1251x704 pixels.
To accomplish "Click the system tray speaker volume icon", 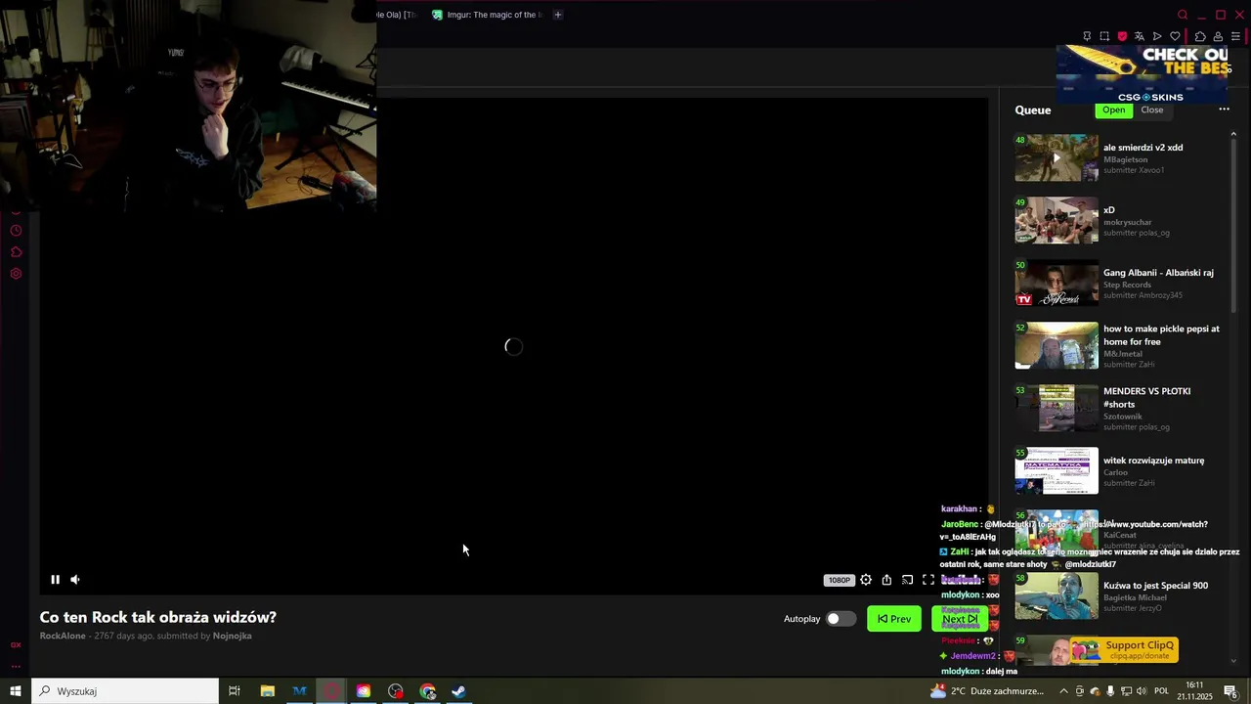I will (x=1142, y=691).
